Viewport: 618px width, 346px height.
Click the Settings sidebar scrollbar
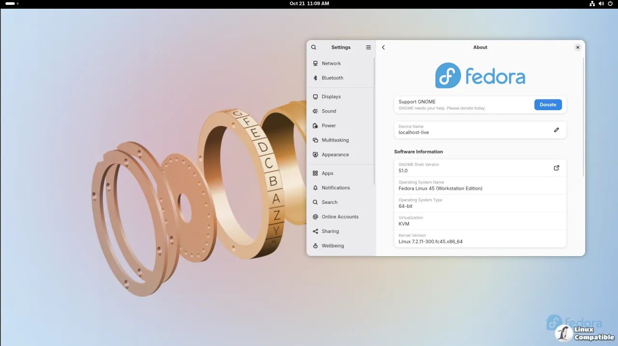point(375,121)
